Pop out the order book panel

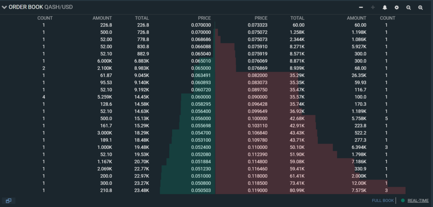pyautogui.click(x=9, y=200)
